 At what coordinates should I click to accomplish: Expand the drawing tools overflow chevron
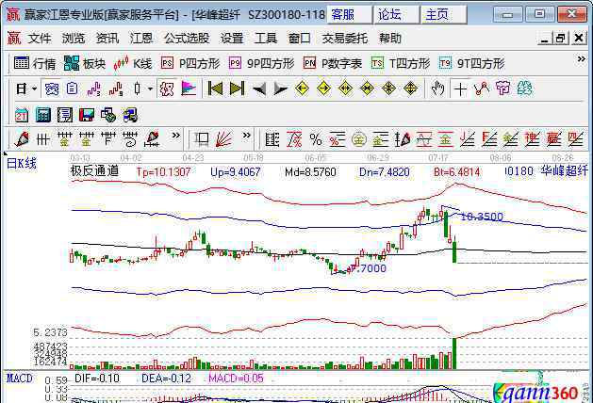(176, 136)
